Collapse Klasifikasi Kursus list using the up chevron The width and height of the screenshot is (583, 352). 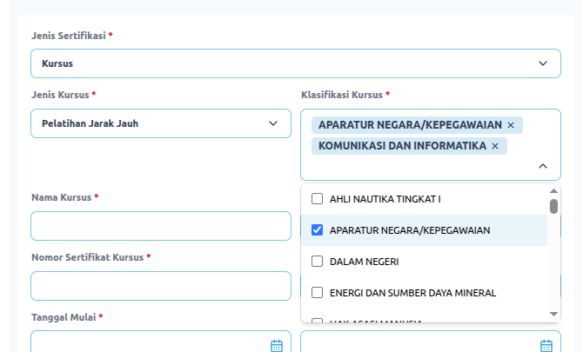pyautogui.click(x=543, y=165)
